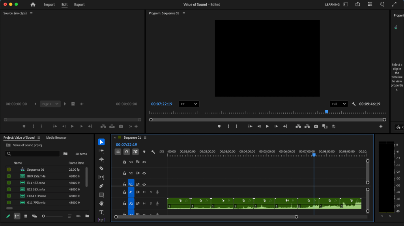404x226 pixels.
Task: Open the Full playback resolution dropdown
Action: pyautogui.click(x=339, y=104)
